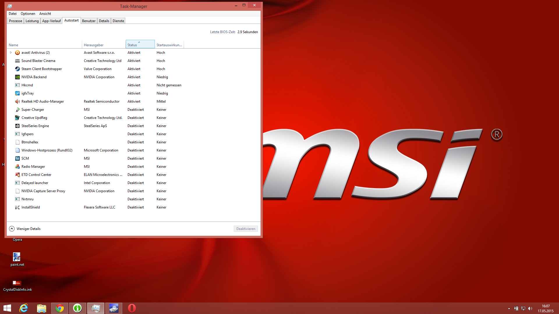Screen dimensions: 559x314
Task: Switch to the Details tab
Action: click(104, 21)
